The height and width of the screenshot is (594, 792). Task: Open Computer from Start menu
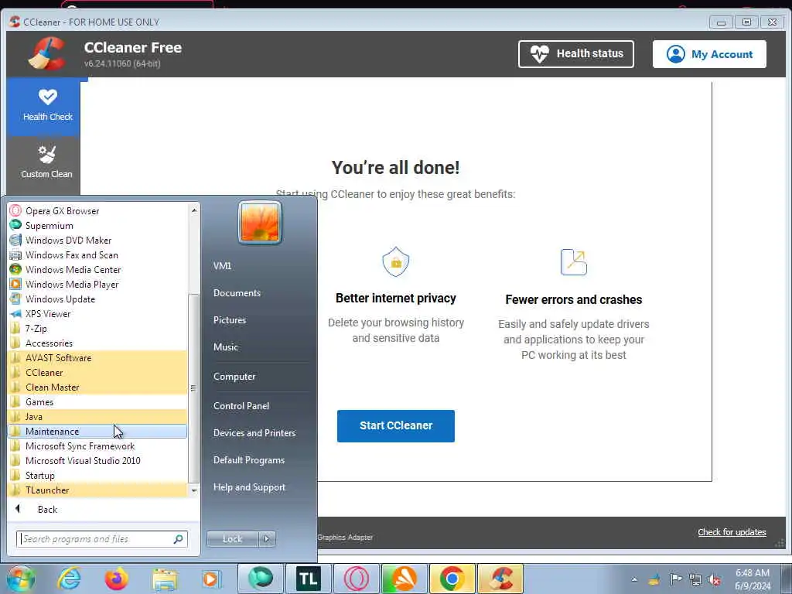click(234, 377)
